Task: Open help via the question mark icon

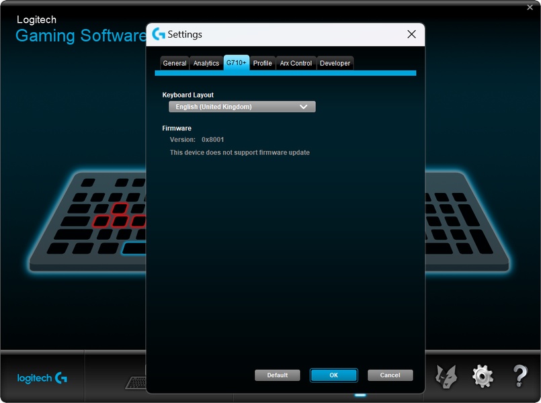Action: click(519, 377)
